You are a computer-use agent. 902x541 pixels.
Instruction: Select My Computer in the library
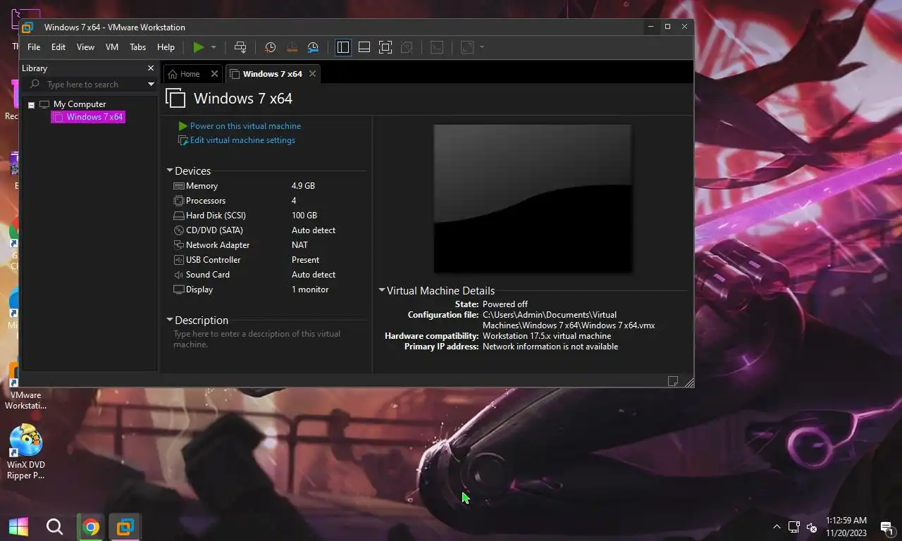click(79, 104)
